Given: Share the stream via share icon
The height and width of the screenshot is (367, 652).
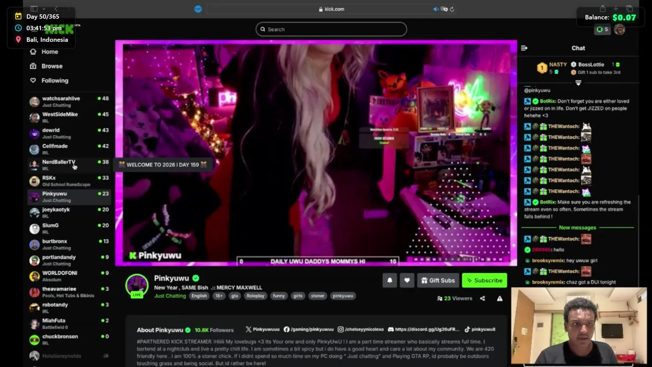Looking at the screenshot, I should (482, 298).
